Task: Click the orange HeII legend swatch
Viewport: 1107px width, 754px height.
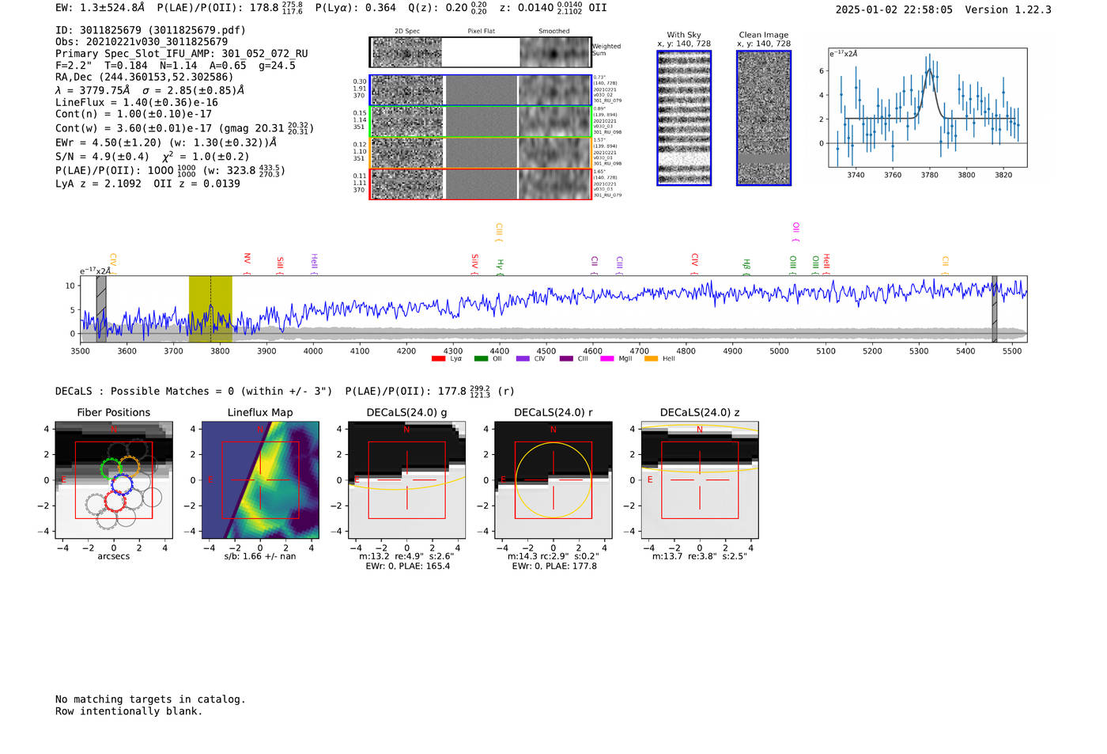Action: (651, 359)
